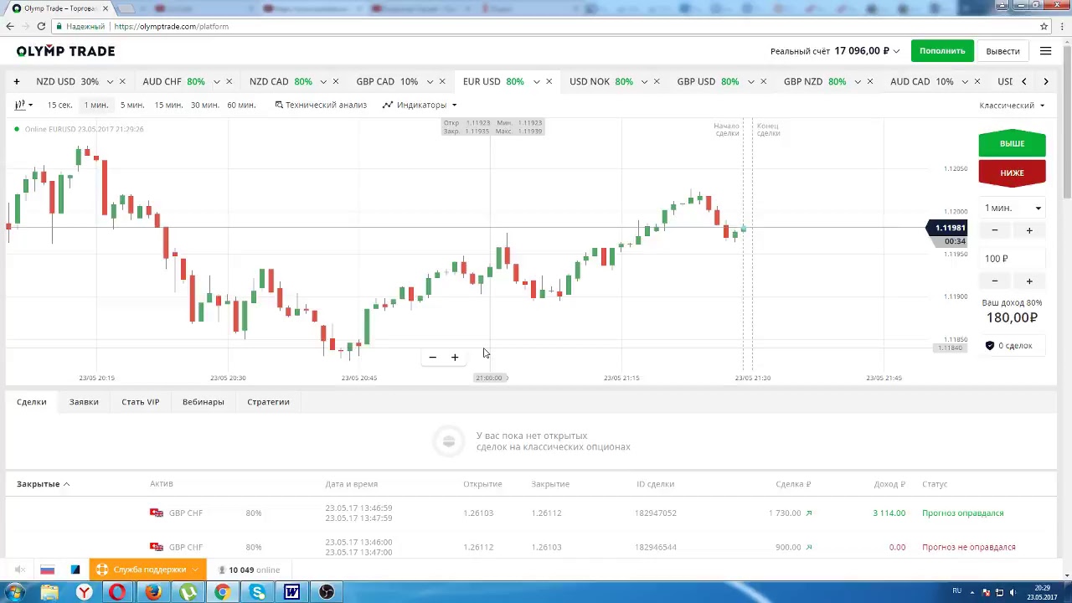
Task: Bookmark page with star icon
Action: tap(1044, 26)
